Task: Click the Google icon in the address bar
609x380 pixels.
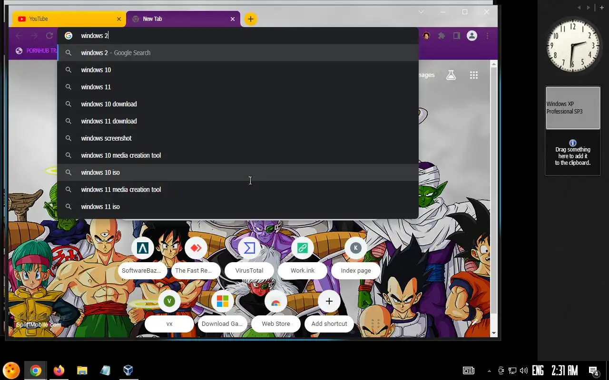Action: point(69,36)
